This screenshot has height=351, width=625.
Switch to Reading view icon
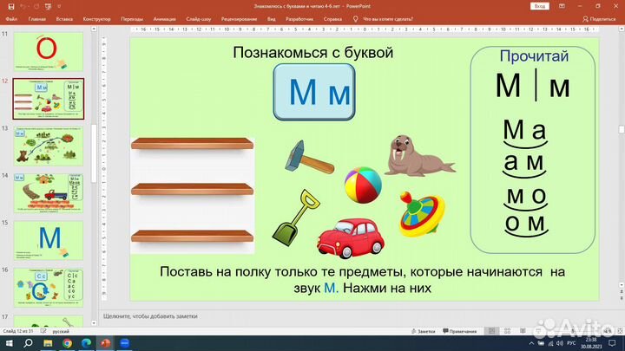(x=523, y=331)
